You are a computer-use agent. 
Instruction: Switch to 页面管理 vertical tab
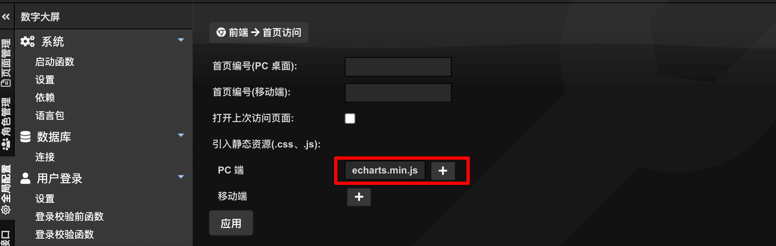7,63
